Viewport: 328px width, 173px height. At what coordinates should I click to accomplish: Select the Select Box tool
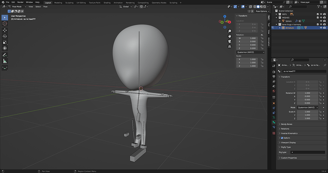click(5, 18)
